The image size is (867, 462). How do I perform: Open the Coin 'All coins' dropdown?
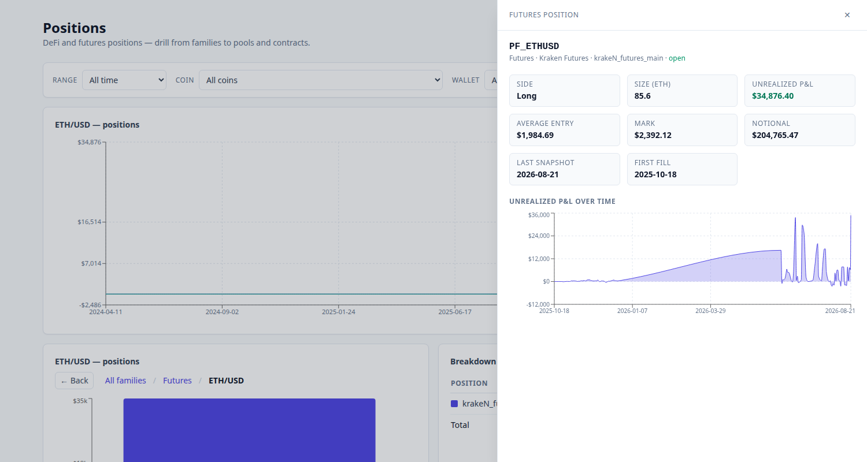coord(321,80)
